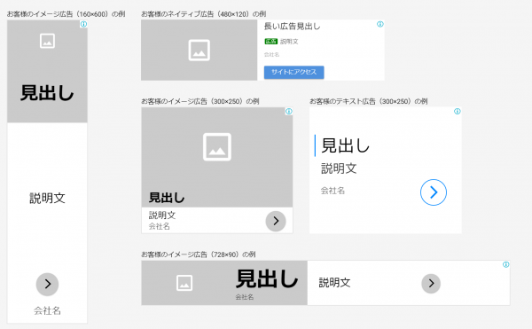Click the 会社名 text in the 300×250 image ad
The width and height of the screenshot is (532, 329).
pyautogui.click(x=159, y=226)
